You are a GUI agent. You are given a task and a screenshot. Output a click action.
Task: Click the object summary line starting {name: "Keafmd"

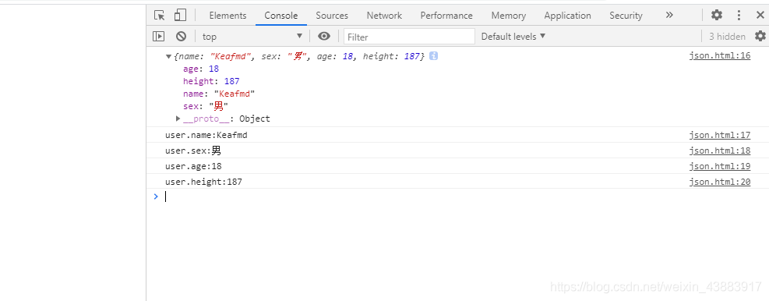(x=299, y=56)
